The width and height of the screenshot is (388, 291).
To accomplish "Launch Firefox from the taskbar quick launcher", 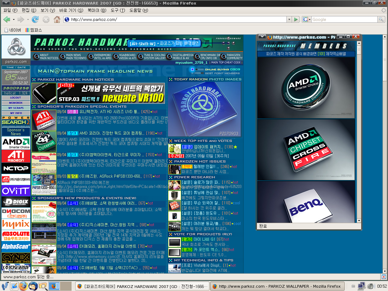I will (x=23, y=286).
